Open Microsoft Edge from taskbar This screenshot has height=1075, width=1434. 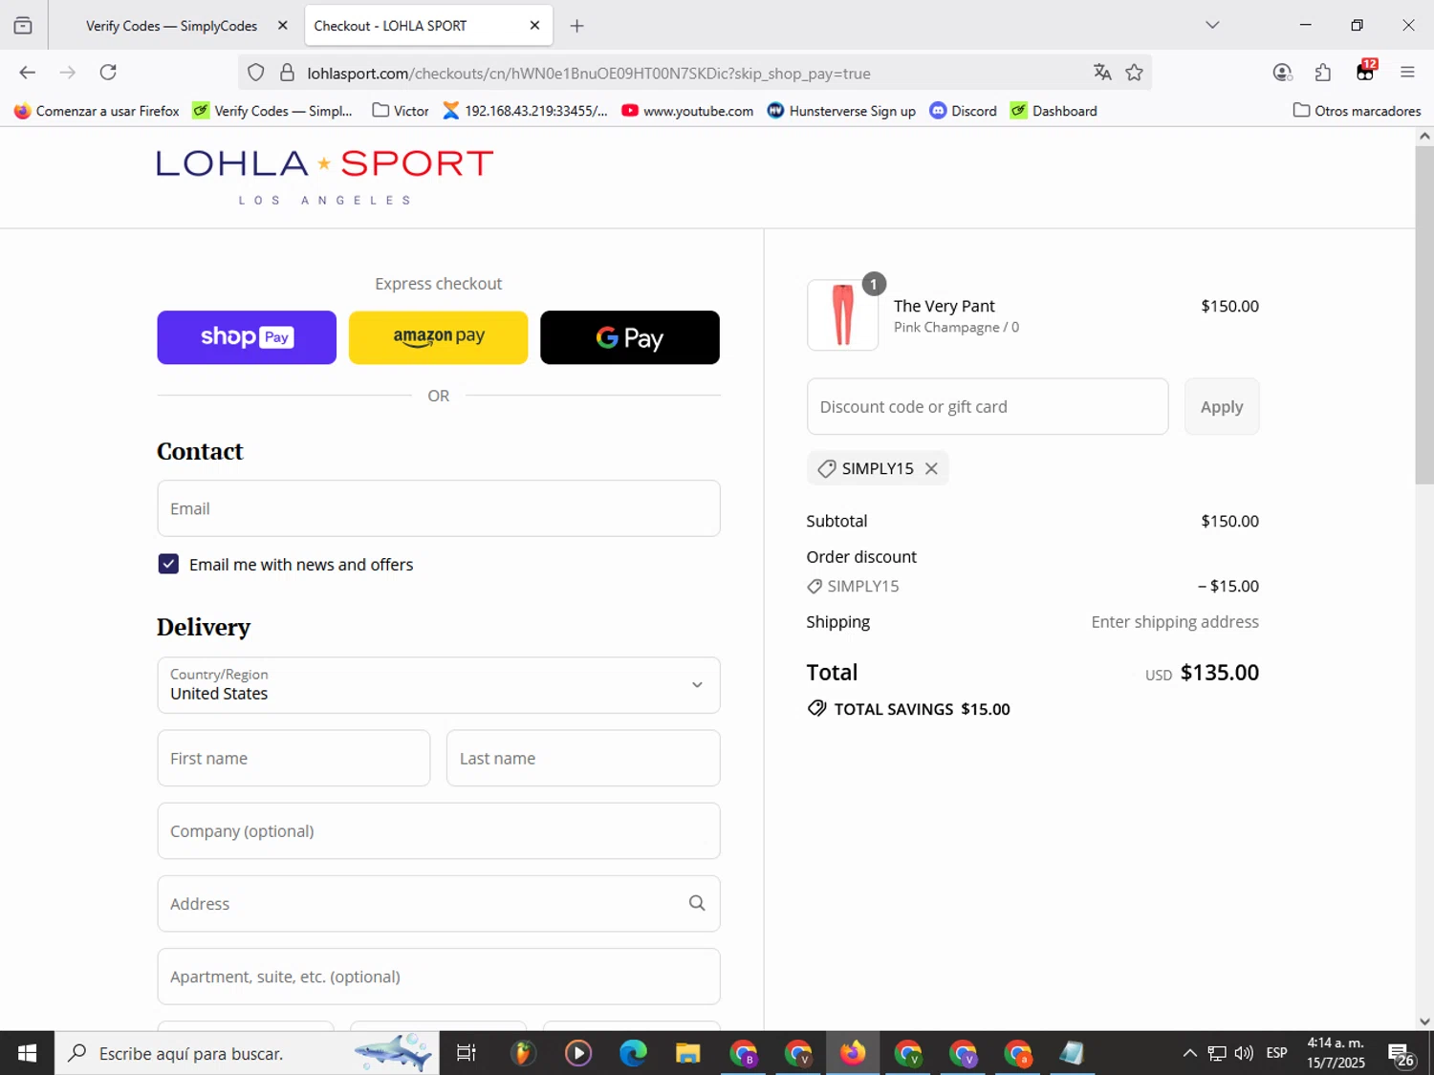pyautogui.click(x=633, y=1053)
